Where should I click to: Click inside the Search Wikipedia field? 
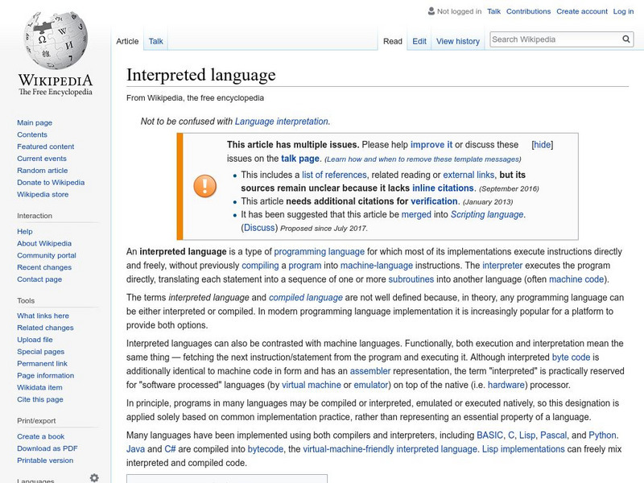547,38
